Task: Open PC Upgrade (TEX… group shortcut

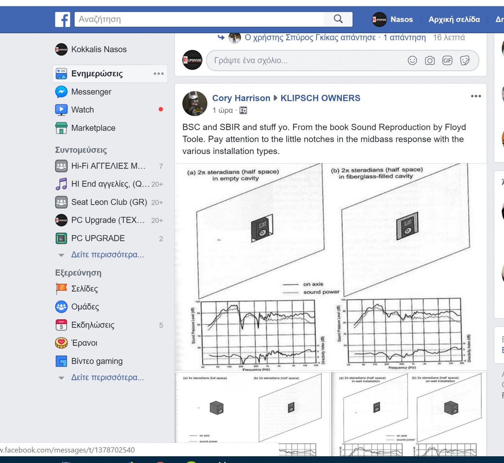Action: coord(108,220)
